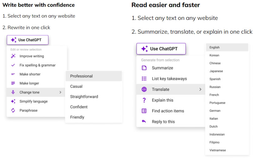Open the left Use ChatGPT dropdown button
The height and width of the screenshot is (158, 253).
click(28, 40)
